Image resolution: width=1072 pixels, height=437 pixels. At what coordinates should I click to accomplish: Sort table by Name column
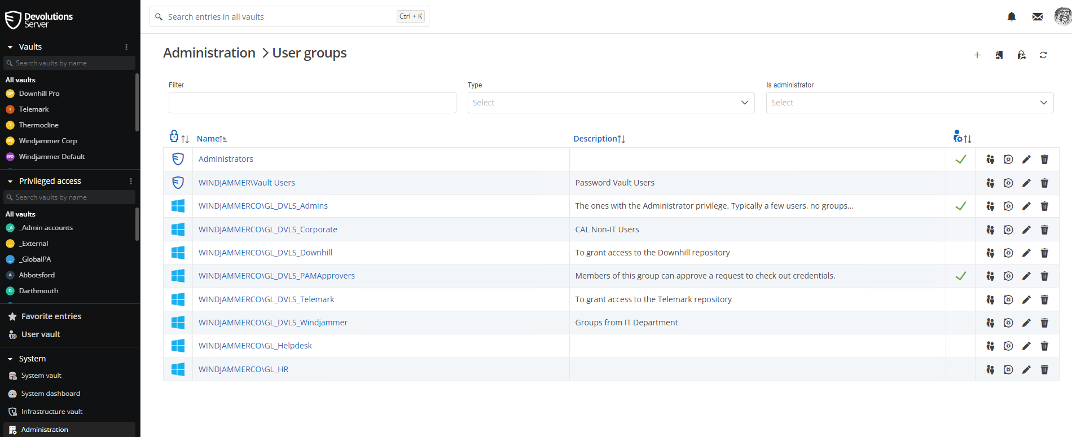click(x=212, y=139)
